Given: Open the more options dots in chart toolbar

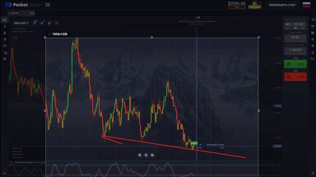Looking at the screenshot, I should point(57,23).
